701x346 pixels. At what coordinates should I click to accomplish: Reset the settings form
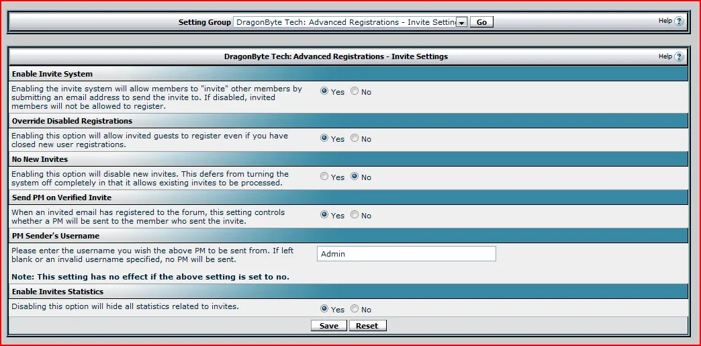[x=367, y=326]
